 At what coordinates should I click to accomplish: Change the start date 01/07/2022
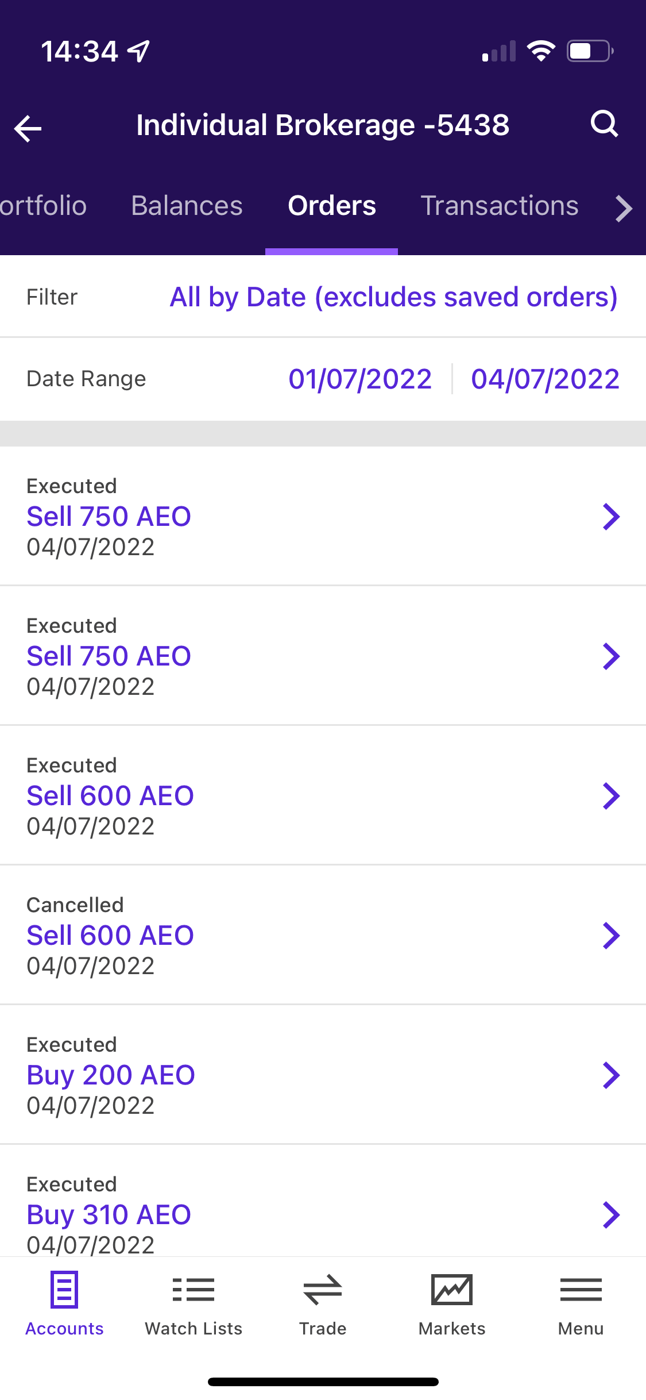point(360,379)
